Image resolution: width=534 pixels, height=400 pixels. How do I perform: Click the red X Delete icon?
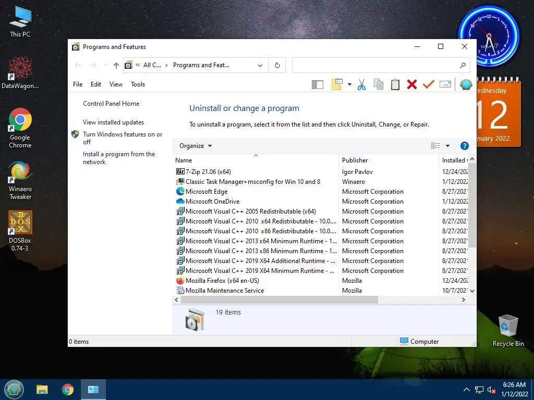(x=412, y=84)
